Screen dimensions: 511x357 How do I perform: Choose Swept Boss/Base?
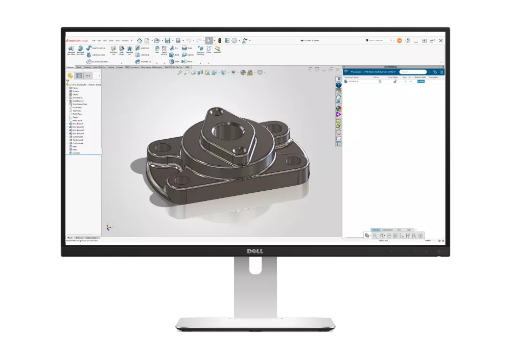(96, 48)
